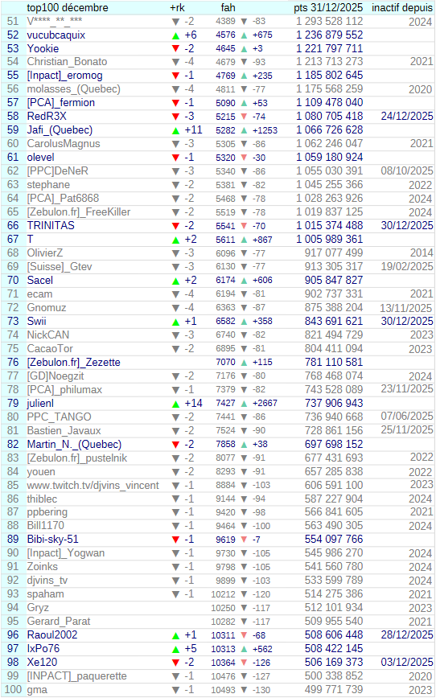This screenshot has width=436, height=698.
Task: Click the red rank-down arrow in the TRINITAS row
Action: coord(176,226)
